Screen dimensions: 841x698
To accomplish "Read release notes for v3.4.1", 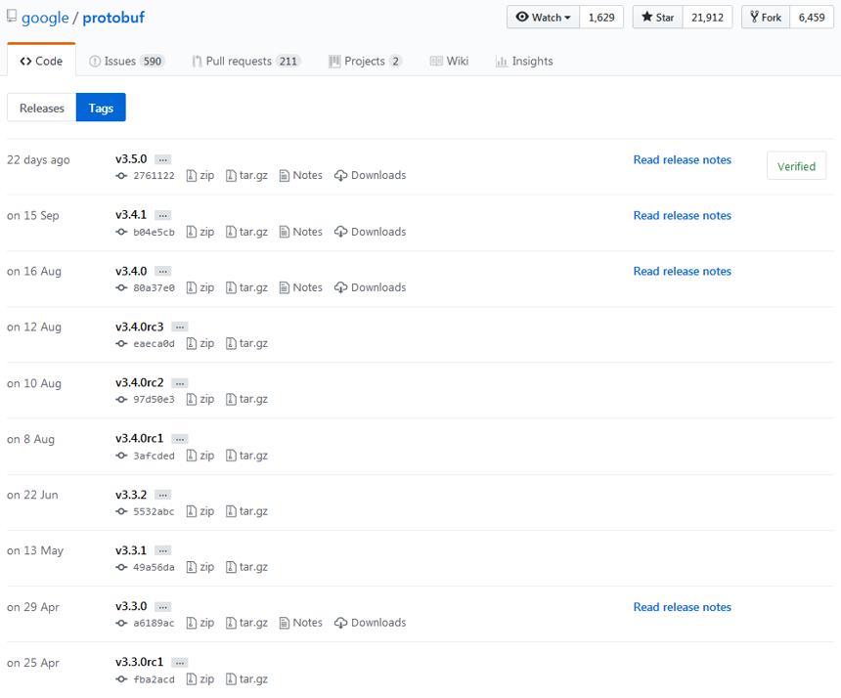I will tap(683, 215).
